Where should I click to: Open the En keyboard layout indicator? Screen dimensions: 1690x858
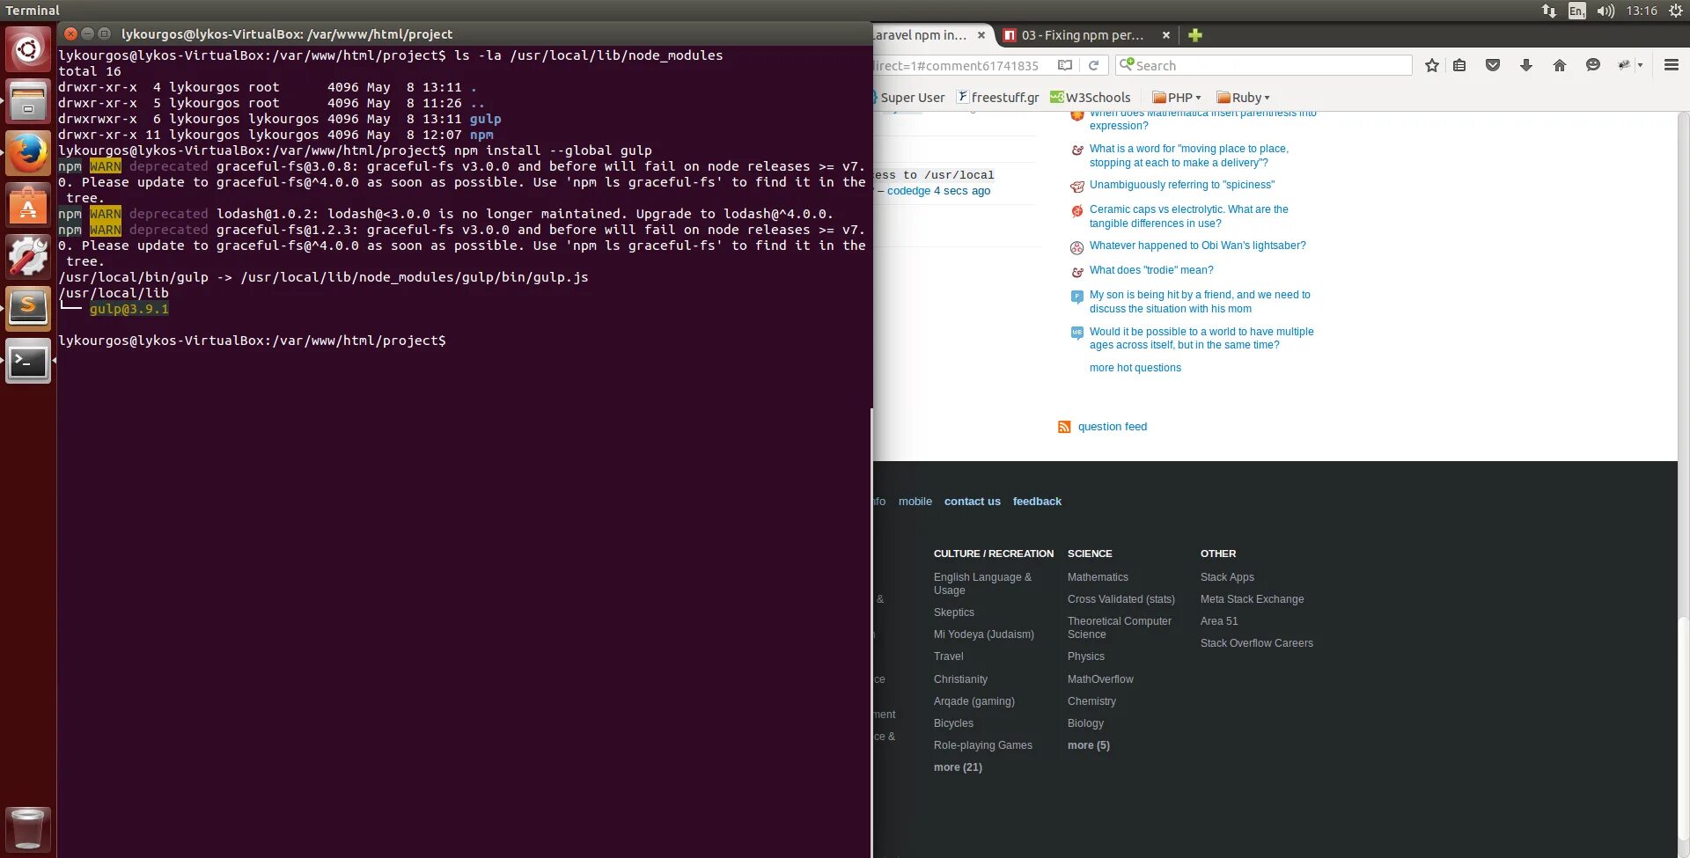pos(1576,11)
